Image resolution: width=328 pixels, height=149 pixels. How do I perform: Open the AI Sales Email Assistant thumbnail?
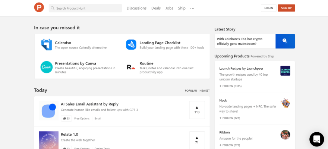click(49, 111)
